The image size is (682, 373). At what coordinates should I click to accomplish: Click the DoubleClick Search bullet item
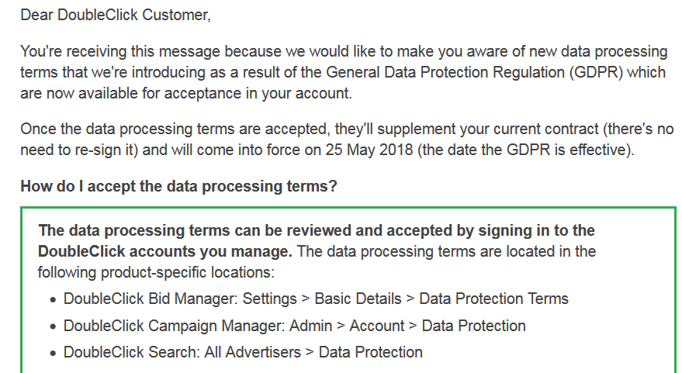coord(243,352)
